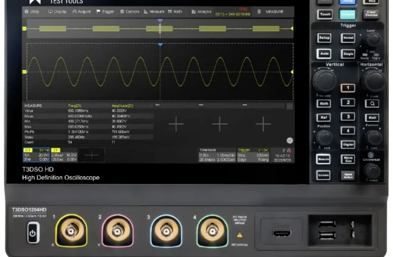This screenshot has height=257, width=393.
Task: Click the Horizontal Position knob
Action: coord(374,138)
